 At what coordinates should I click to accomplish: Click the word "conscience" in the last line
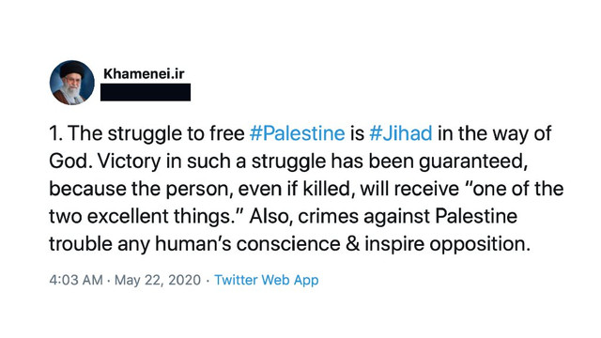(288, 244)
